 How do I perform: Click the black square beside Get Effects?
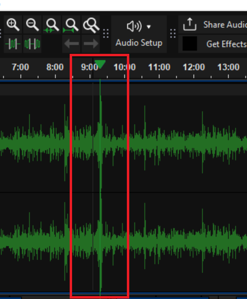190,43
